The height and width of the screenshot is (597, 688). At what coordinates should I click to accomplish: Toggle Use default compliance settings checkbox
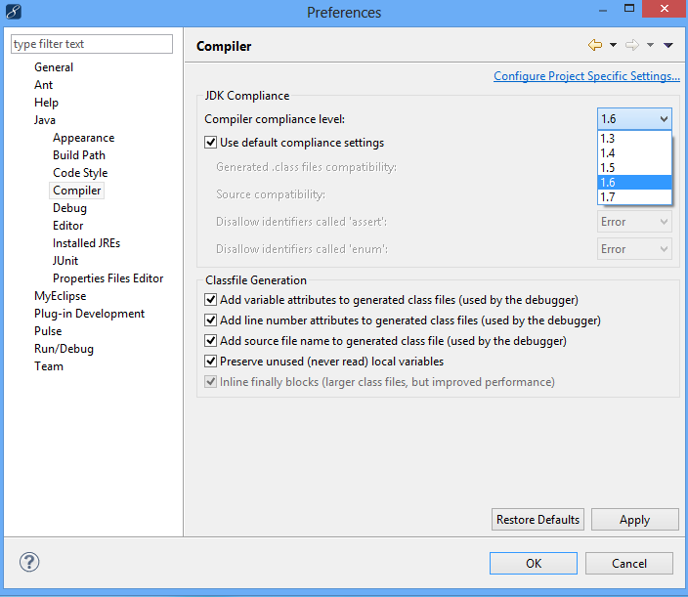point(211,142)
